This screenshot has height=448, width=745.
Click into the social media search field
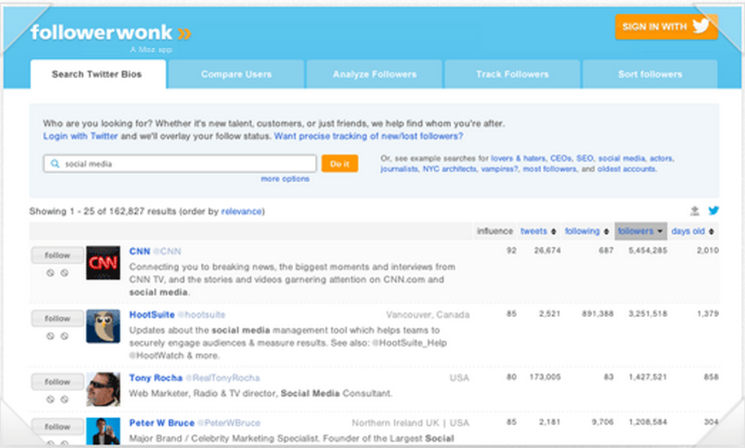(180, 163)
